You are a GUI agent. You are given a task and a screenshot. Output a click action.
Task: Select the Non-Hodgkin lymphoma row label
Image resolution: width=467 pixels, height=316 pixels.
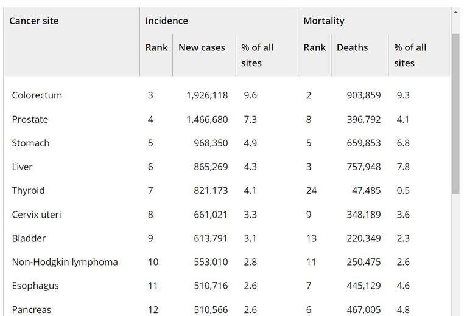[x=65, y=262]
